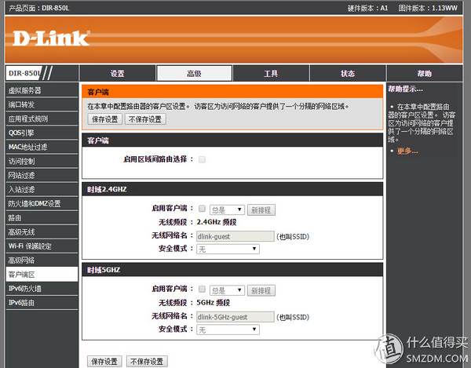
Task: Expand the 安全模式 dropdown under 2.4GHz
Action: tap(228, 249)
